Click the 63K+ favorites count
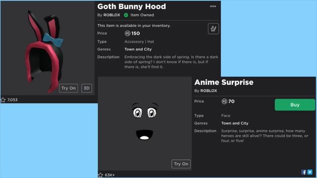The height and width of the screenshot is (178, 317). [x=109, y=175]
